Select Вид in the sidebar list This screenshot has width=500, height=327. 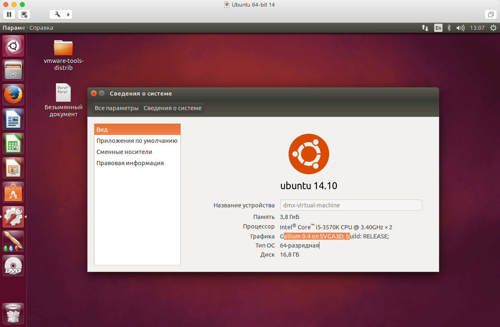137,129
